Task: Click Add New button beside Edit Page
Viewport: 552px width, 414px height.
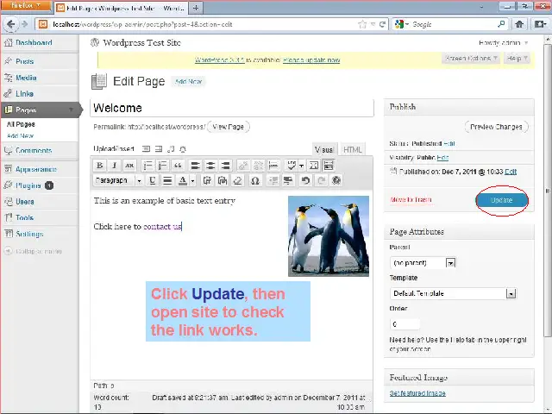Action: point(188,81)
